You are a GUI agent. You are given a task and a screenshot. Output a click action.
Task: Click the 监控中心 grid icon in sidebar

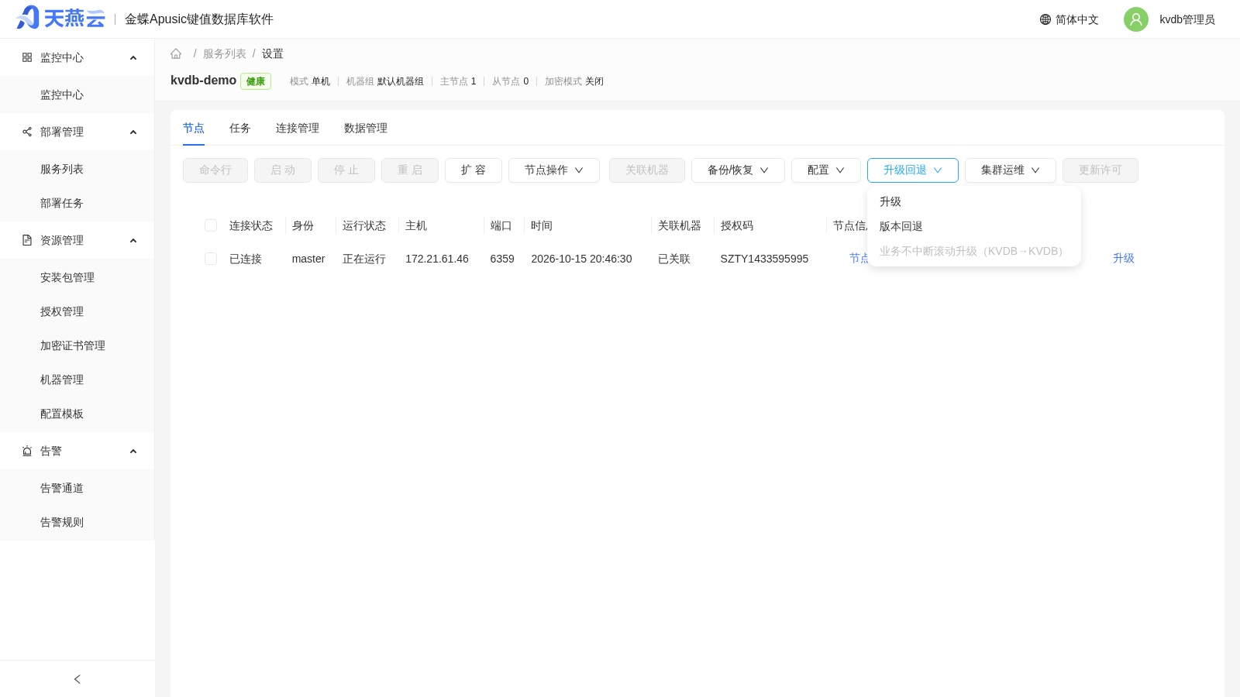[27, 57]
